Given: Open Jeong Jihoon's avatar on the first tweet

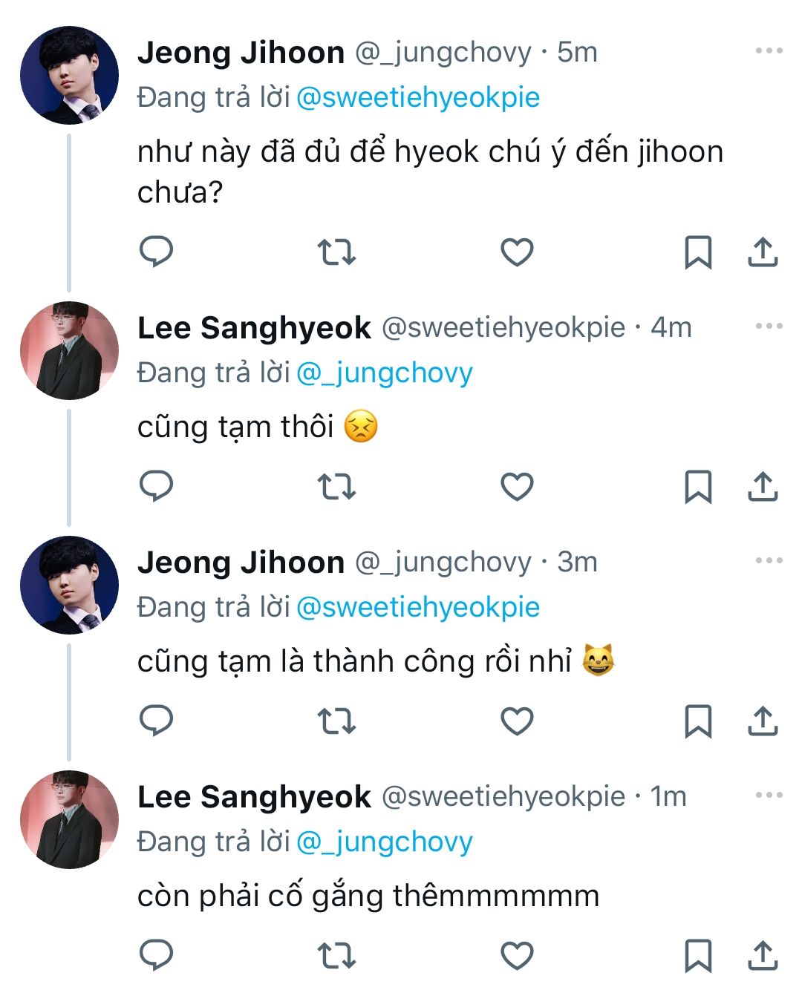Looking at the screenshot, I should pyautogui.click(x=69, y=75).
